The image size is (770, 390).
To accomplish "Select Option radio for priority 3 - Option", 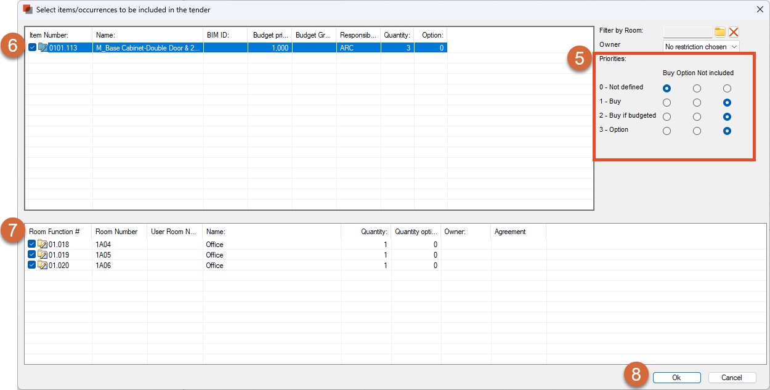I will (x=697, y=131).
